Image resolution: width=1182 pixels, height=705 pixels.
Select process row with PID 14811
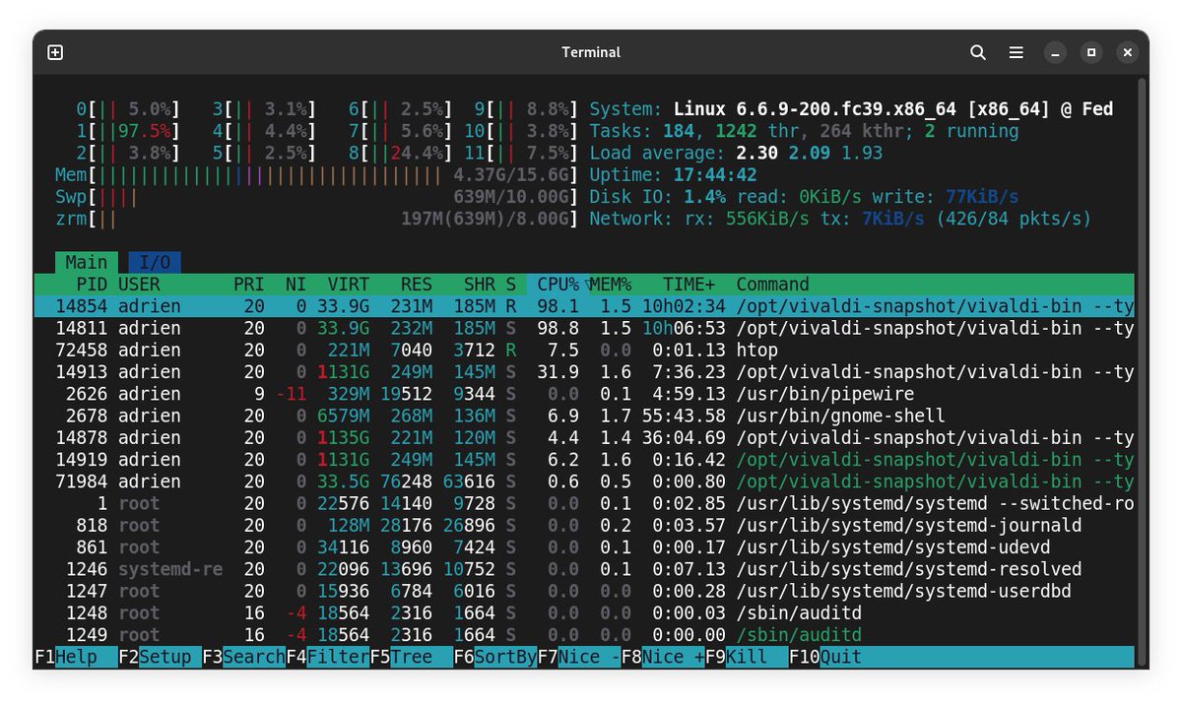pyautogui.click(x=584, y=328)
